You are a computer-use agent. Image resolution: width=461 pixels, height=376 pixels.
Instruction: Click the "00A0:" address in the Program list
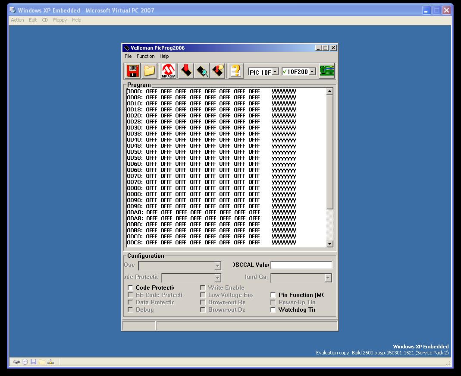click(135, 212)
